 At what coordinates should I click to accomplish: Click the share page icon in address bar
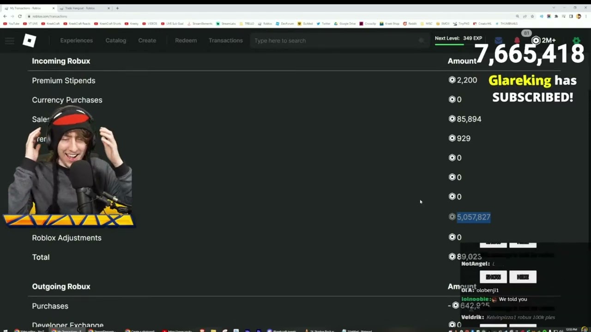point(525,16)
